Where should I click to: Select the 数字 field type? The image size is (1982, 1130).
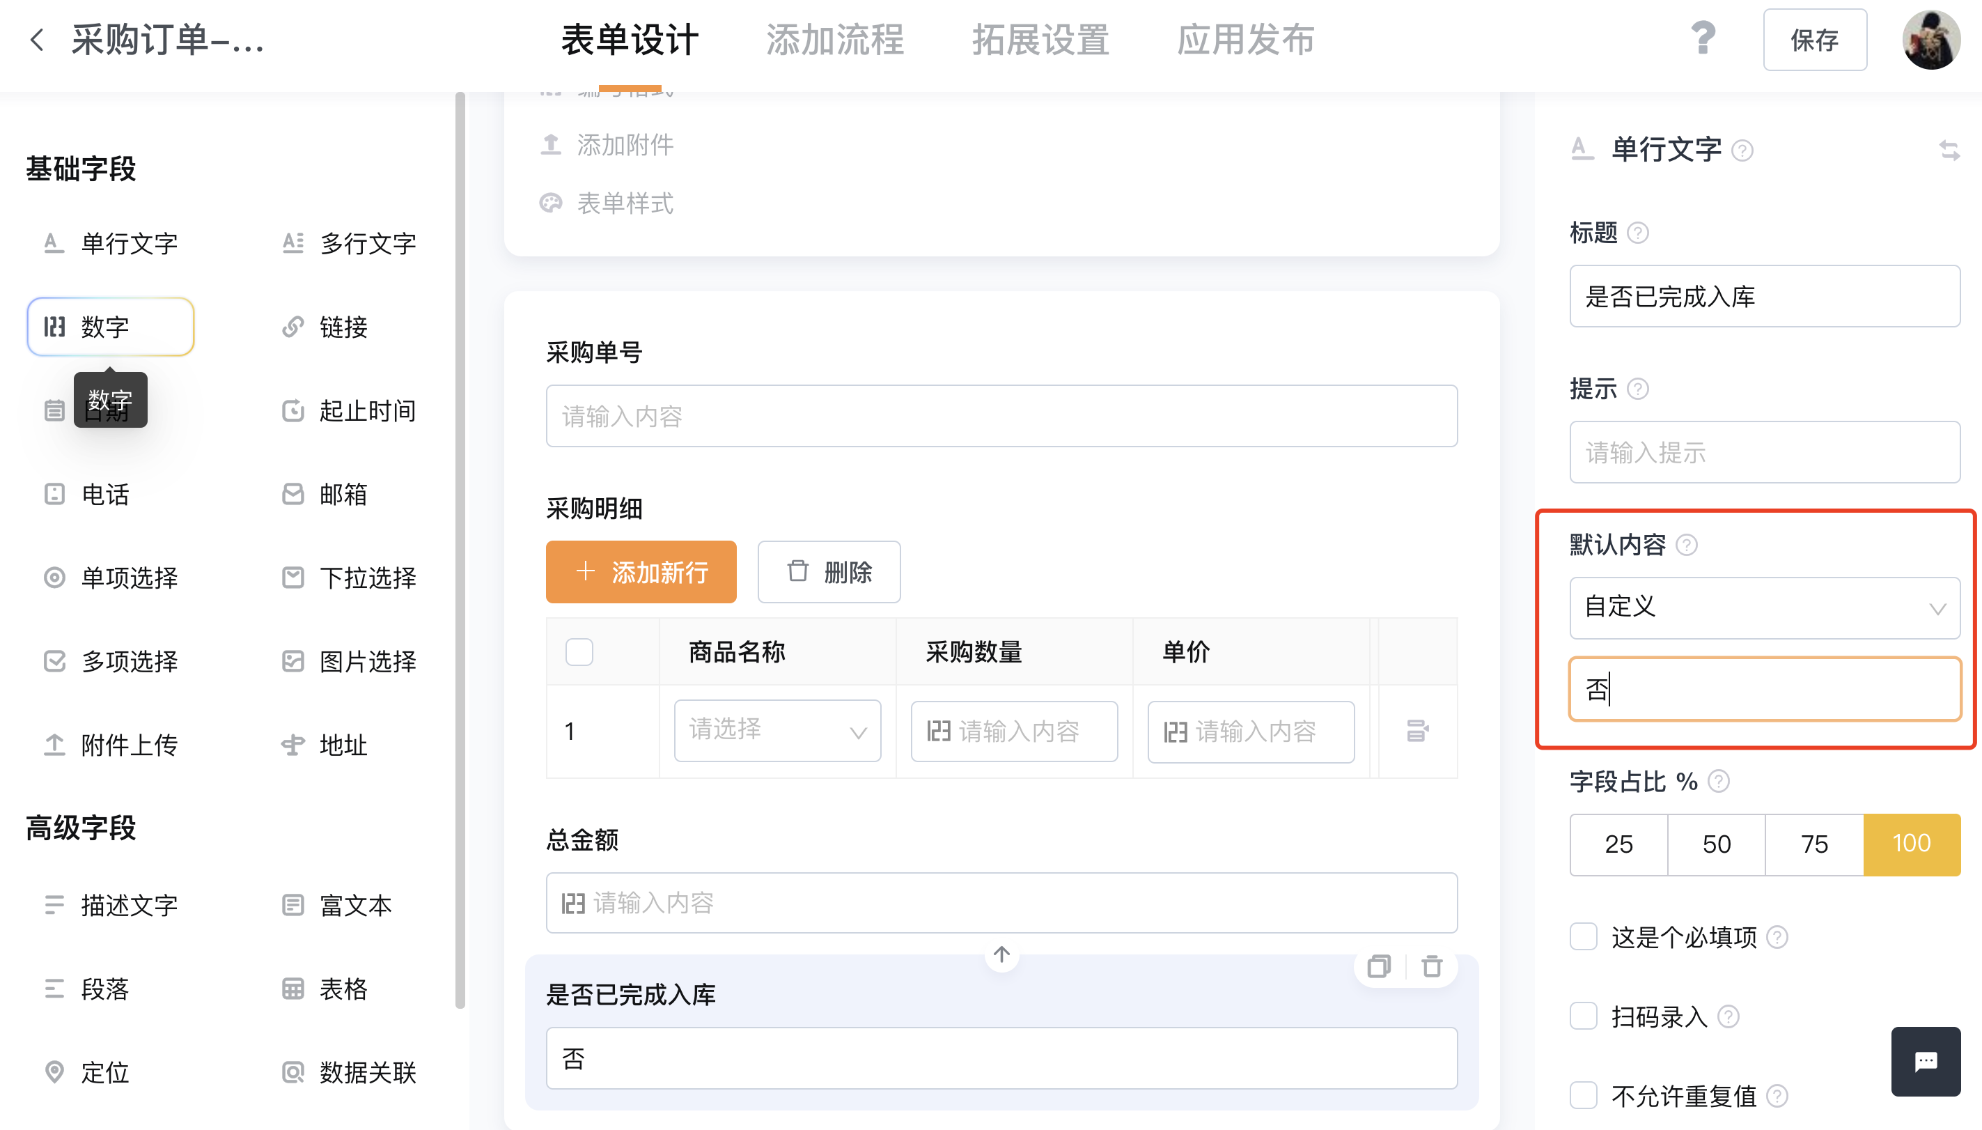[x=110, y=327]
